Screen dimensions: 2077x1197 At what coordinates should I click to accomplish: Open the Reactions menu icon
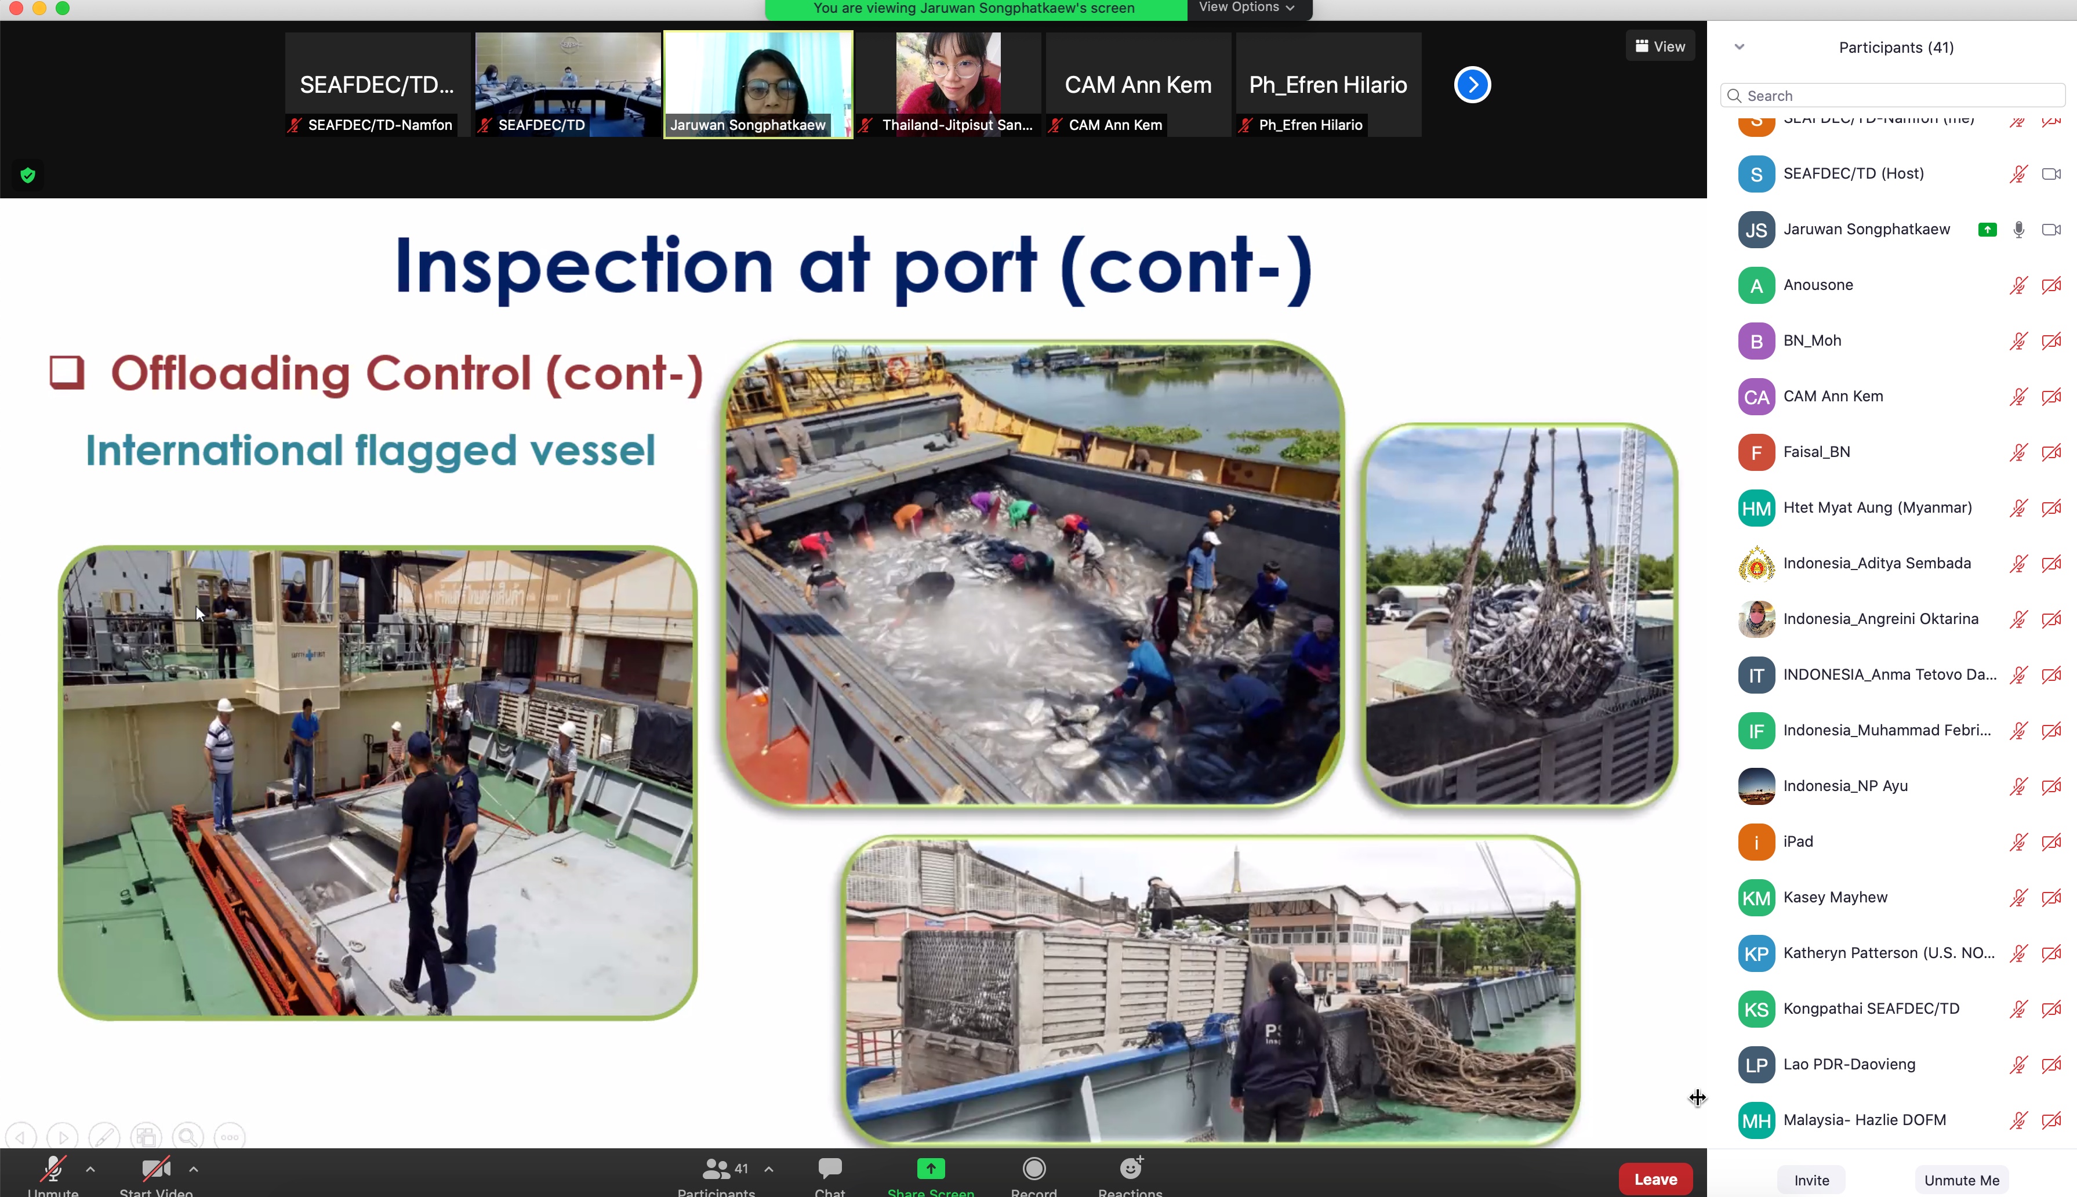[1130, 1168]
